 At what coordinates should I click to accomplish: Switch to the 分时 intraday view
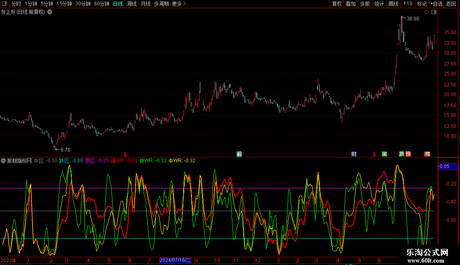point(16,4)
